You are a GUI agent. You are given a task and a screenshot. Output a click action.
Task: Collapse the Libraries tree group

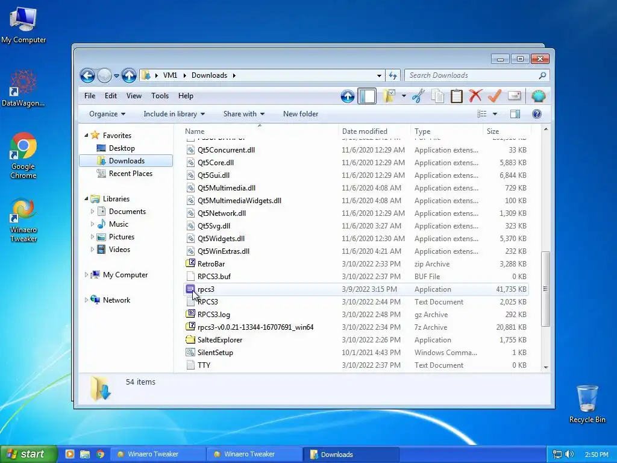86,199
